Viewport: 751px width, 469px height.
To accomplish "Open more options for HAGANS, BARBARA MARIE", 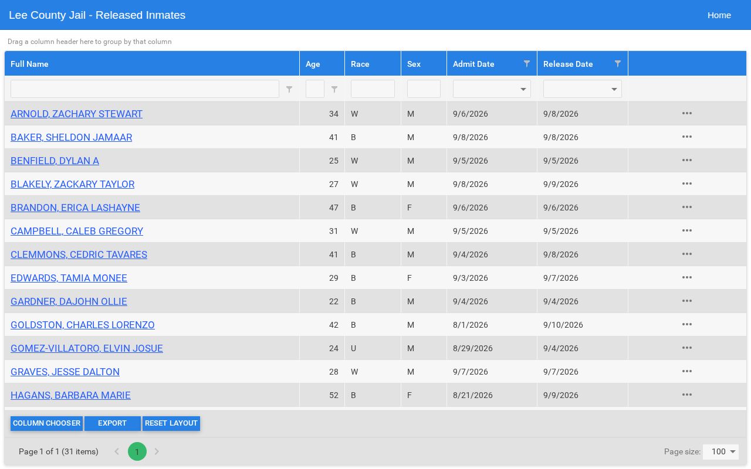I will (687, 395).
